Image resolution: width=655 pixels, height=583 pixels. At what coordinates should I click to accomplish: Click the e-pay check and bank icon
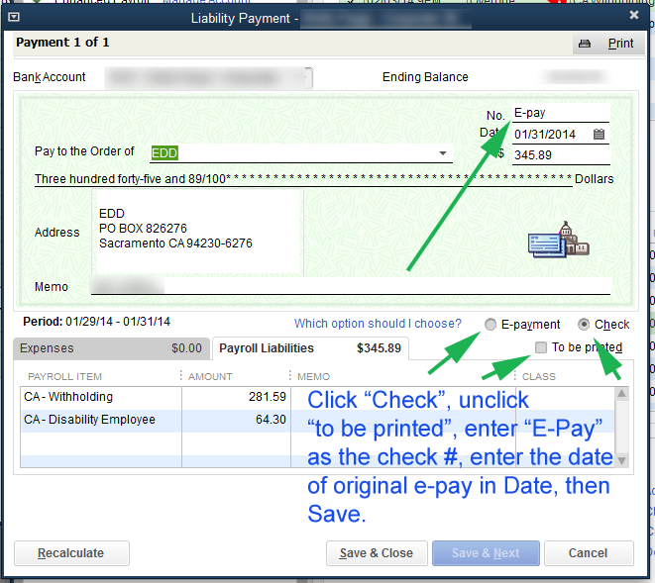pyautogui.click(x=559, y=240)
